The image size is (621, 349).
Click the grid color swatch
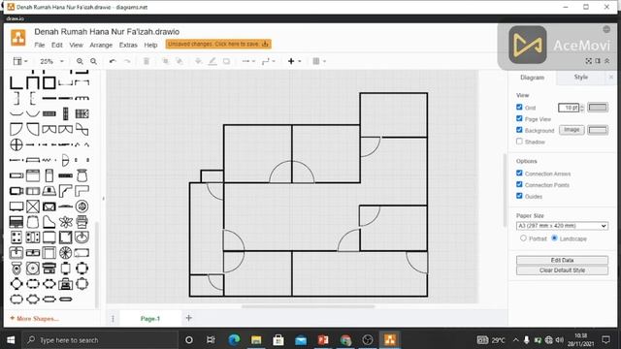click(x=598, y=108)
